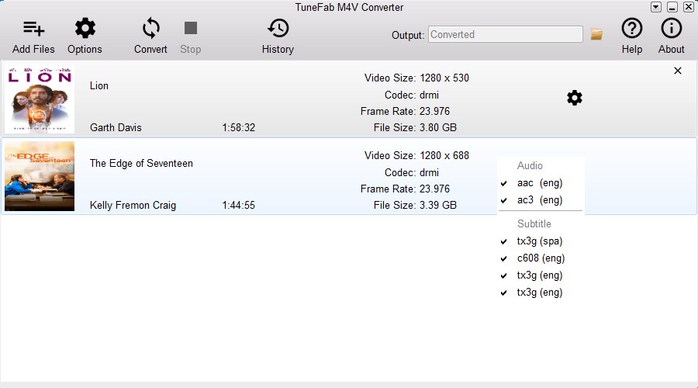Image resolution: width=698 pixels, height=388 pixels.
Task: Open the Options gear in toolbar
Action: coord(85,29)
